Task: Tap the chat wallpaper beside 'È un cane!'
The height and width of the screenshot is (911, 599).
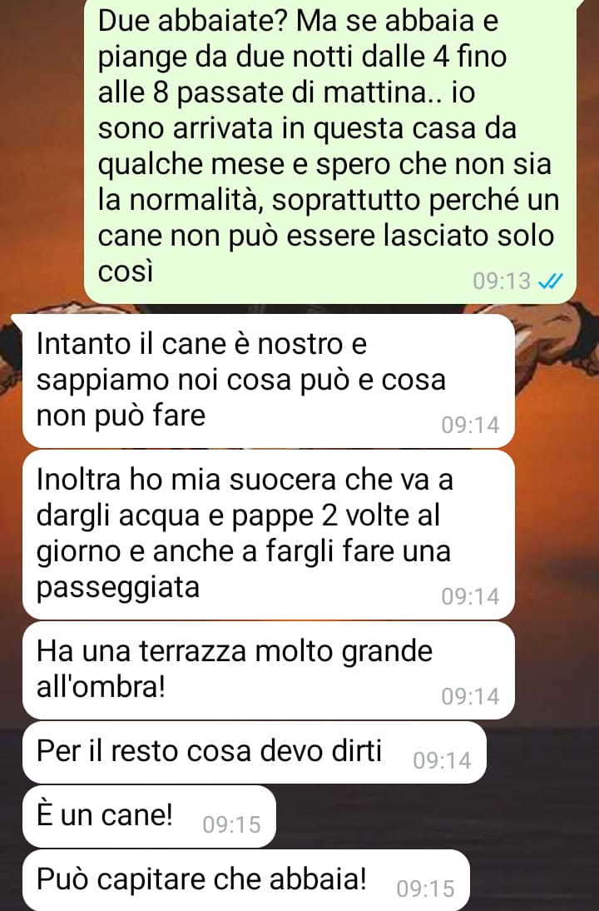Action: [435, 816]
